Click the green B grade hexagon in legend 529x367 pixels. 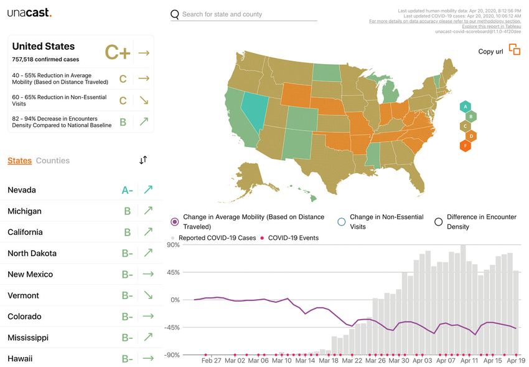tap(471, 117)
